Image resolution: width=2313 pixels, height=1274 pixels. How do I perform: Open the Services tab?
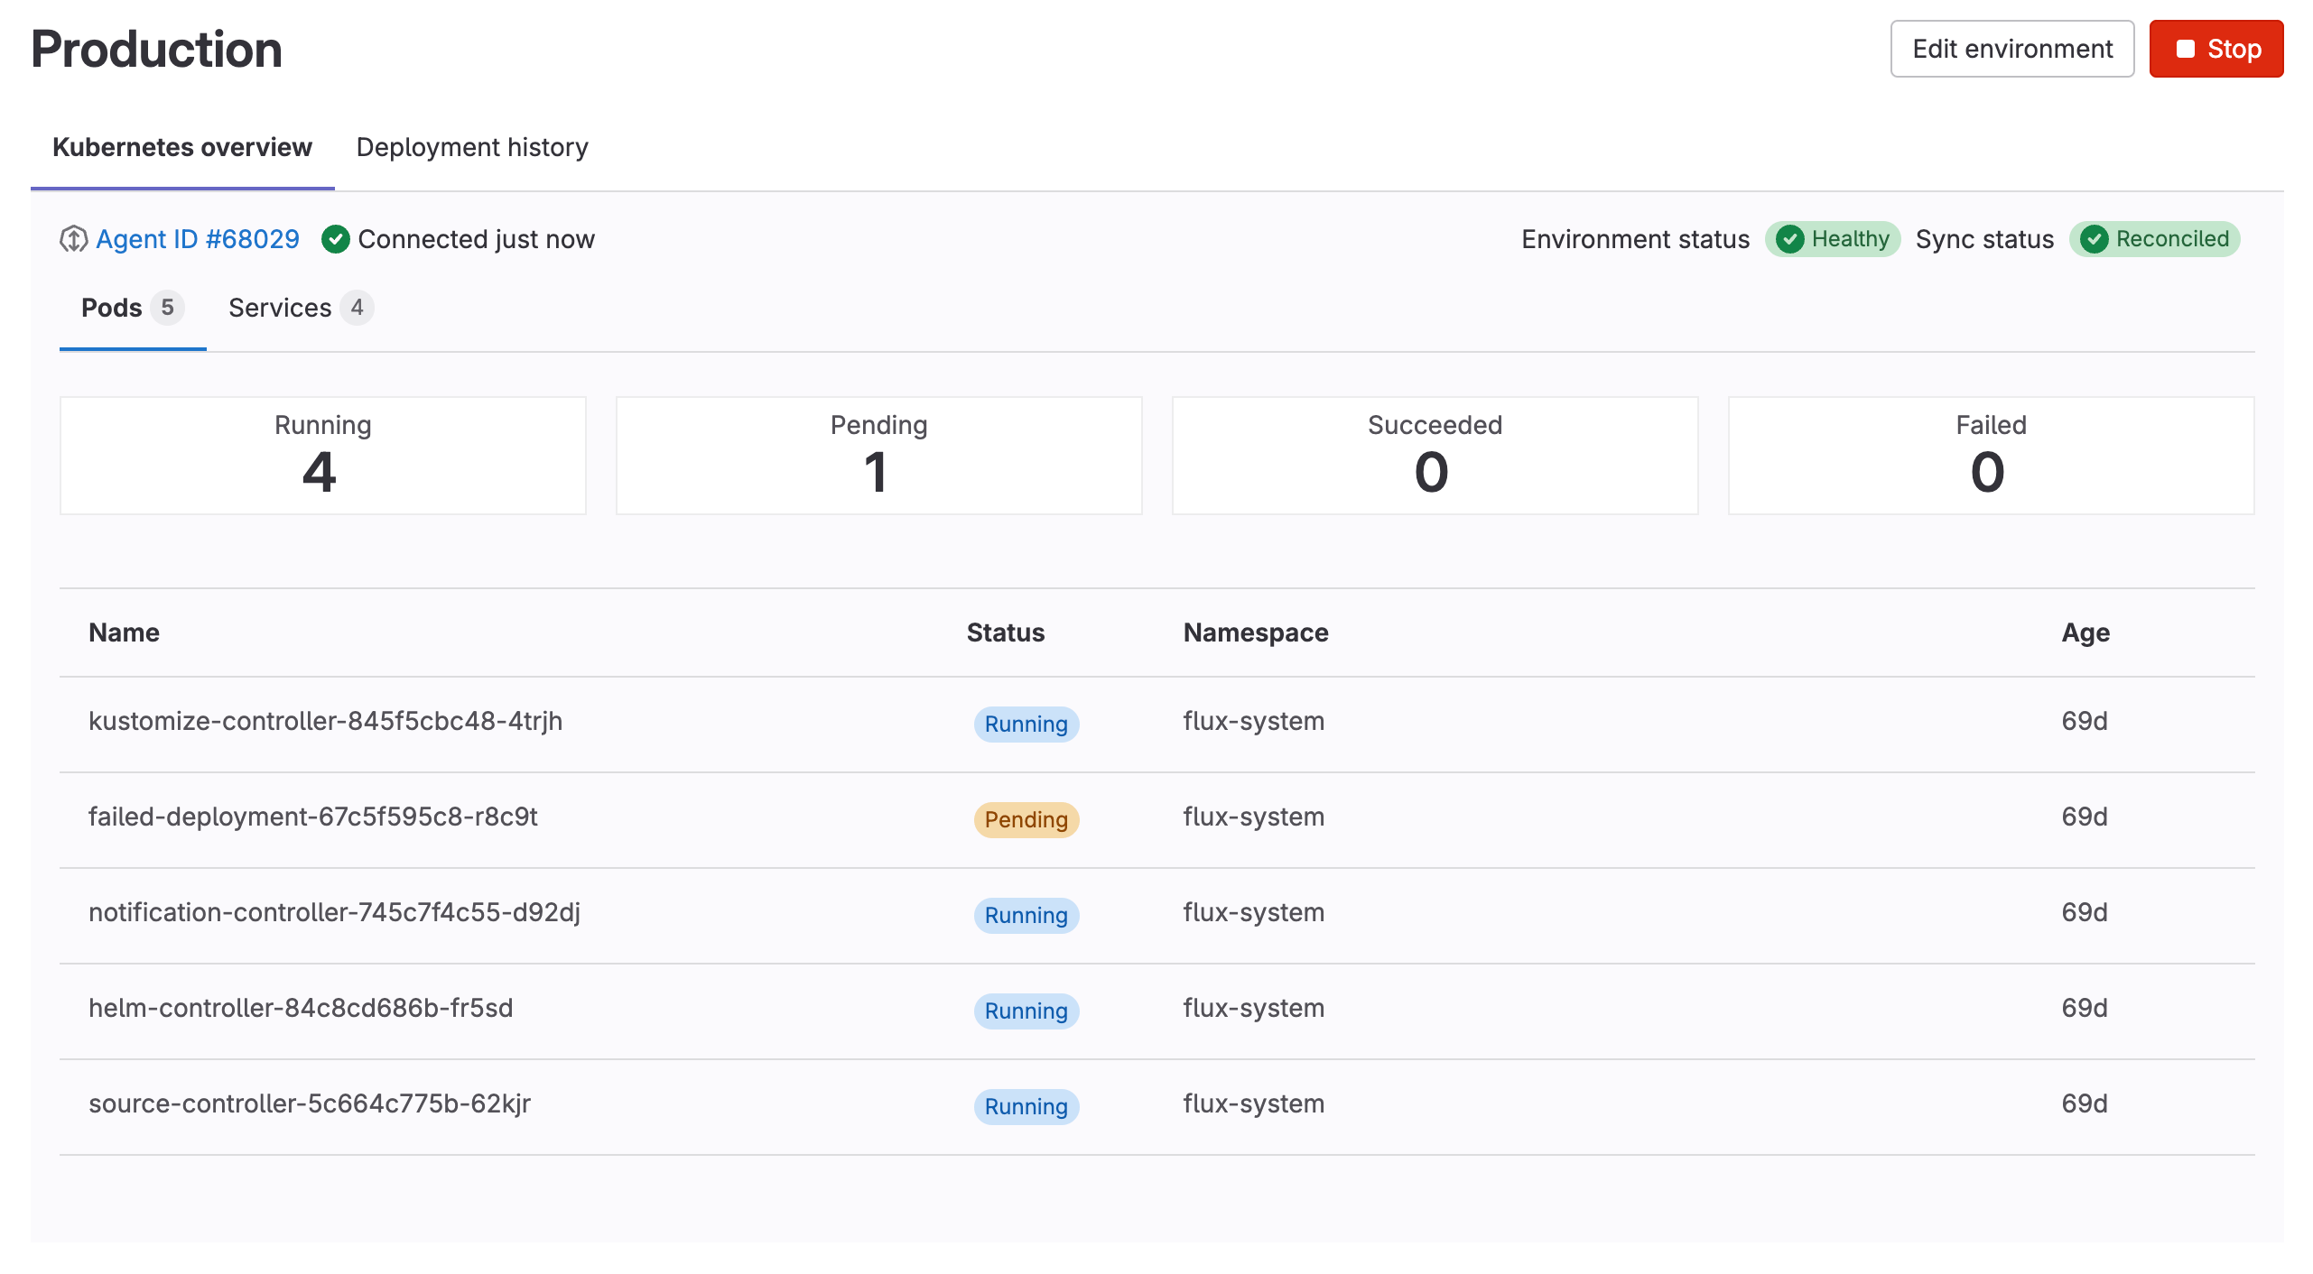pyautogui.click(x=280, y=308)
